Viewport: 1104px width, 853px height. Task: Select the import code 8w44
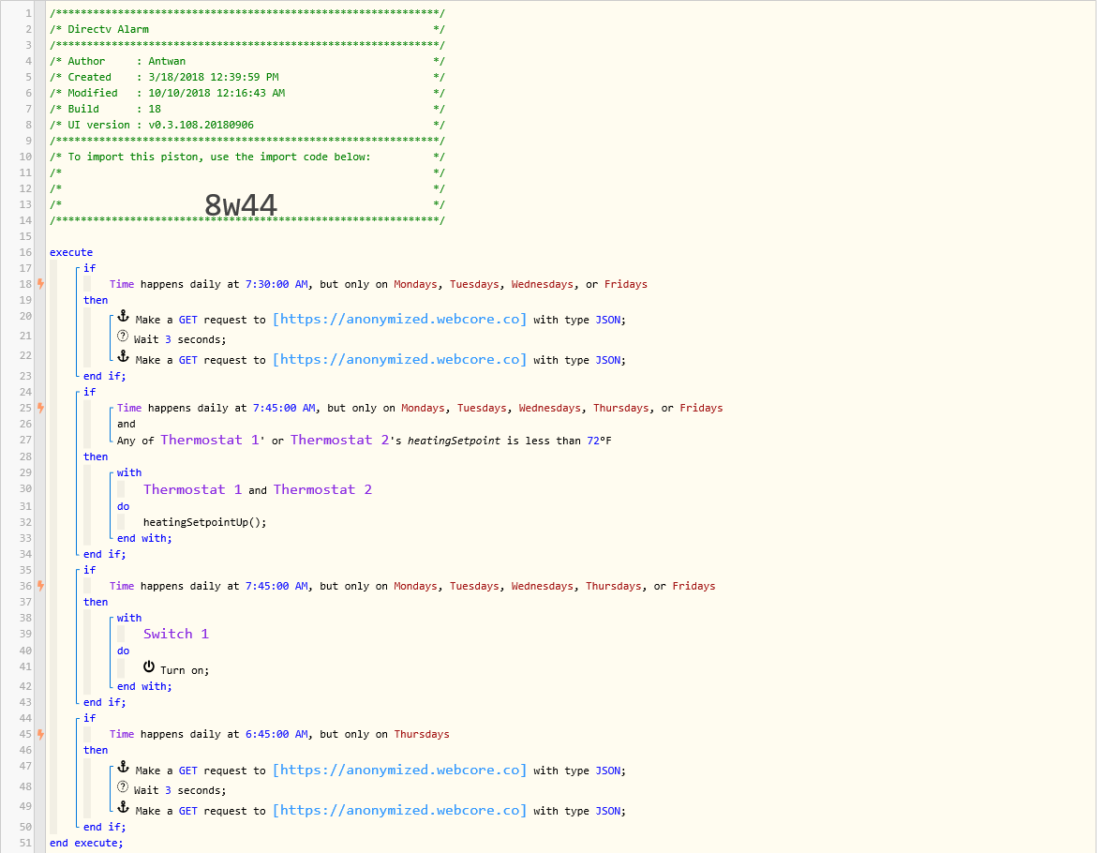pyautogui.click(x=241, y=205)
